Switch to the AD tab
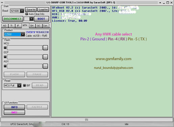Image resolution: width=174 pixels, height=127 pixels. [5, 26]
